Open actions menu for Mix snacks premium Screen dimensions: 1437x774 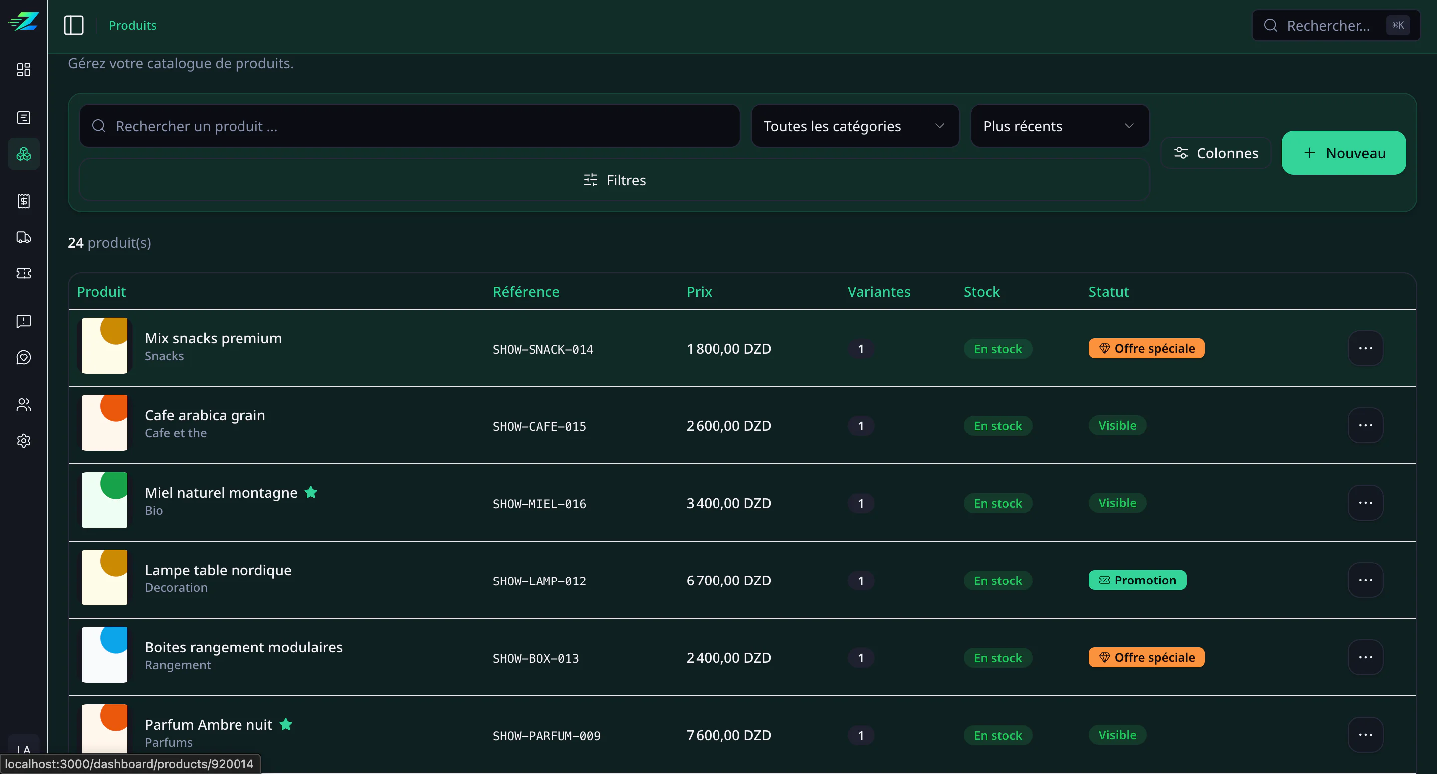pyautogui.click(x=1365, y=349)
